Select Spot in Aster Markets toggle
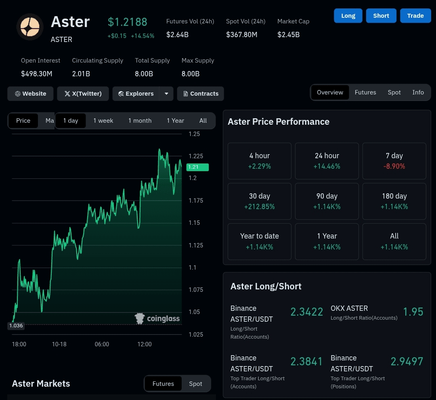 [195, 383]
